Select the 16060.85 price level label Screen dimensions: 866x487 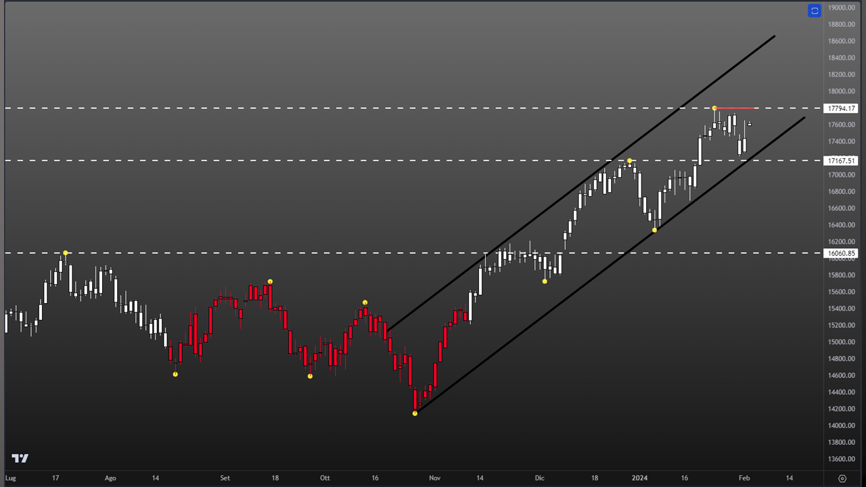[841, 254]
